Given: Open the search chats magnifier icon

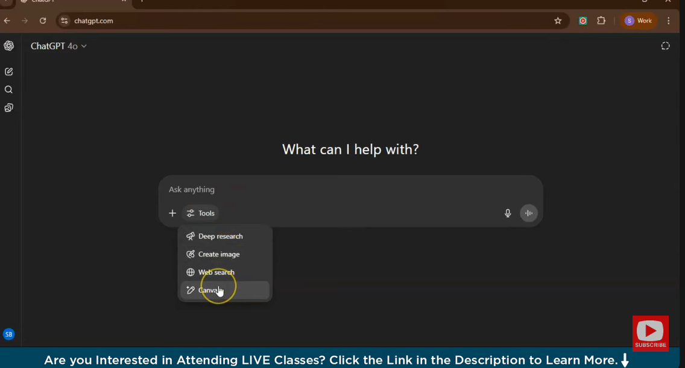Looking at the screenshot, I should pyautogui.click(x=8, y=90).
